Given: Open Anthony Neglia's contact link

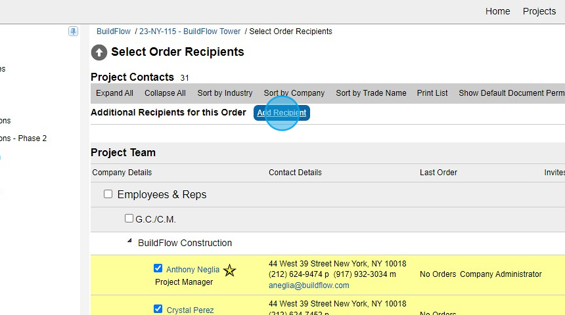Looking at the screenshot, I should click(192, 269).
